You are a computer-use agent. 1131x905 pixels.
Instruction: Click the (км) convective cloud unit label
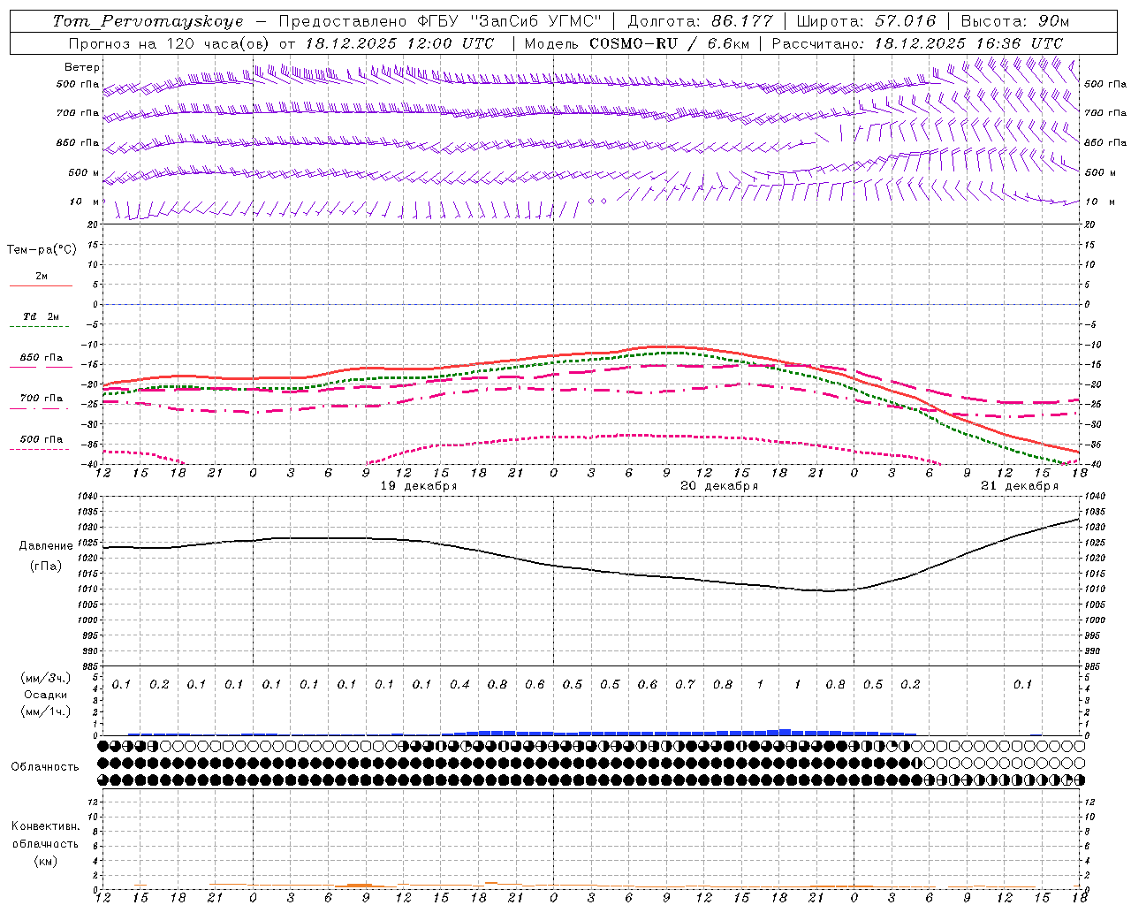tap(46, 862)
